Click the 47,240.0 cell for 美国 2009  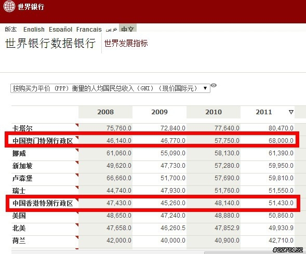[x=173, y=216]
